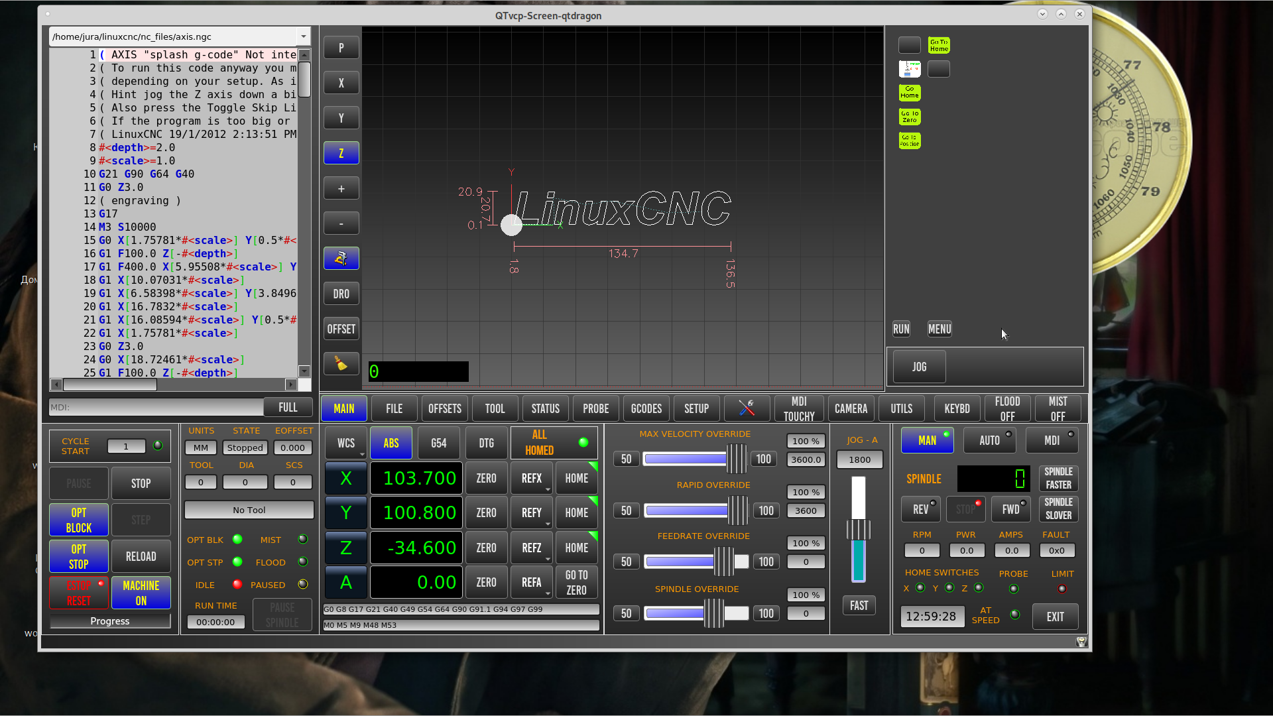Screen dimensions: 1273x716
Task: Click the tool-sensor macro image button
Action: [910, 69]
